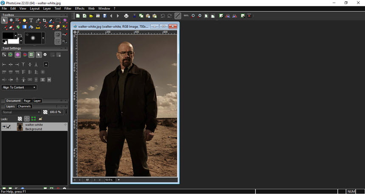The image size is (365, 194).
Task: Toggle the walter-white layer checkmark
Action: click(8, 127)
